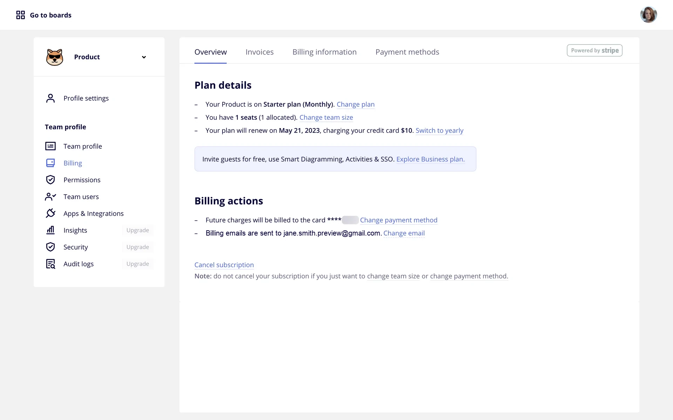Expand the Product team dropdown arrow

tap(144, 57)
